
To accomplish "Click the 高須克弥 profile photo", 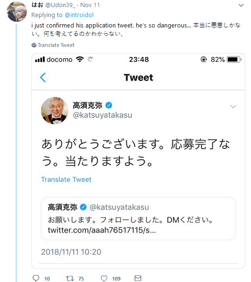I will point(55,110).
